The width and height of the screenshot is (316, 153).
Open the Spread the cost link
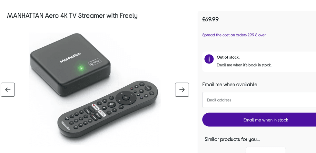(x=234, y=35)
